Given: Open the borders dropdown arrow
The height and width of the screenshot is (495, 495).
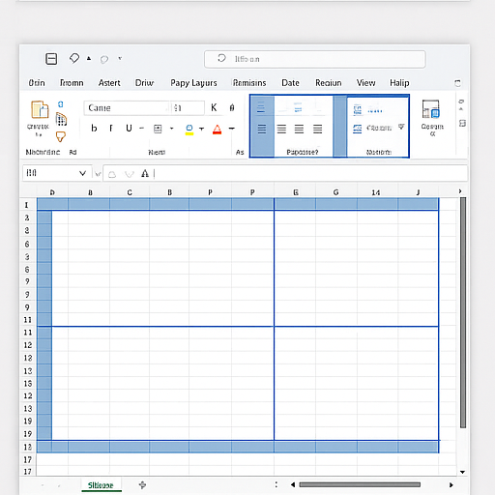Looking at the screenshot, I should pyautogui.click(x=172, y=129).
